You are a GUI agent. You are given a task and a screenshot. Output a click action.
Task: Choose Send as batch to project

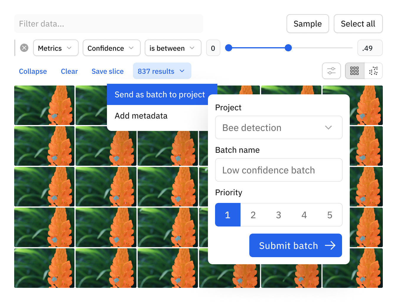point(160,94)
